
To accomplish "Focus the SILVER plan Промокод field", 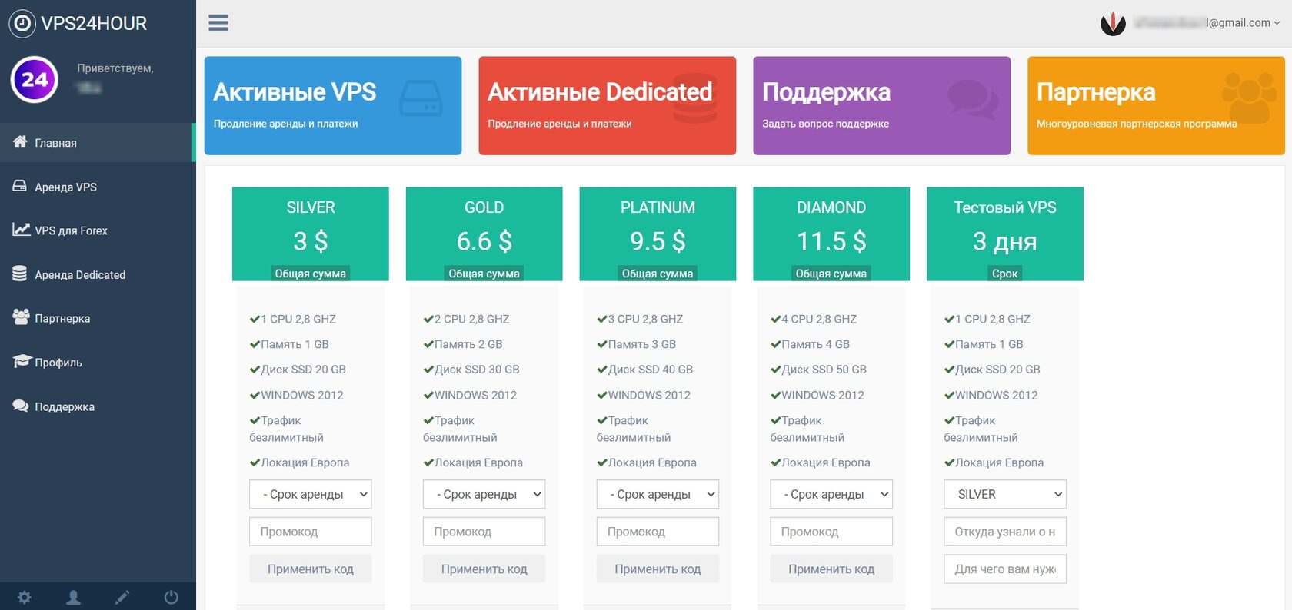I will [x=311, y=532].
